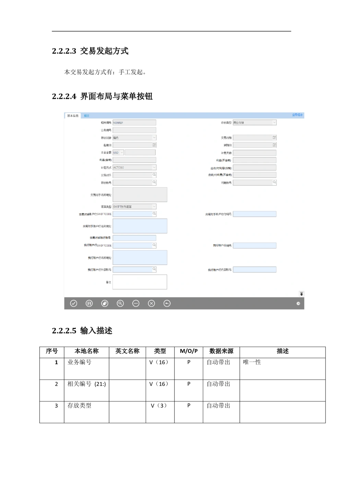The width and height of the screenshot is (343, 485).
Task: Expand the 清算类型 SWIFT dropdown
Action: 154,207
